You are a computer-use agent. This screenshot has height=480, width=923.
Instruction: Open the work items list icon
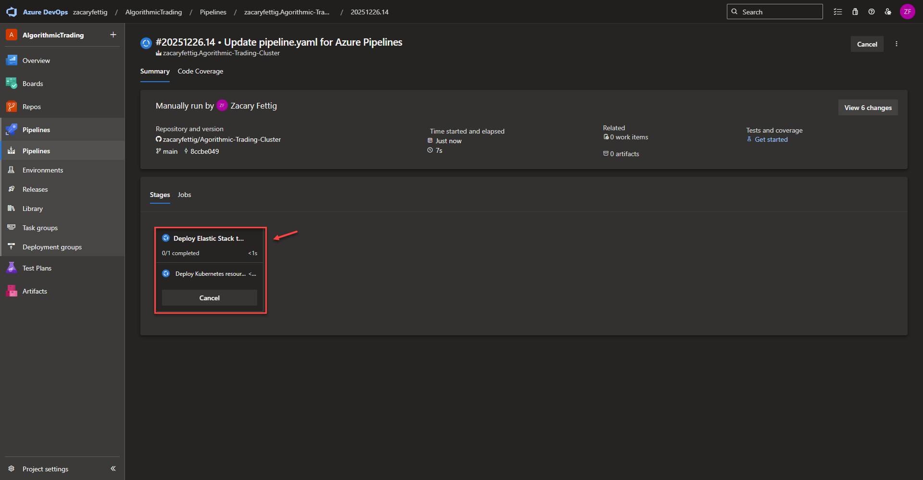pyautogui.click(x=838, y=12)
